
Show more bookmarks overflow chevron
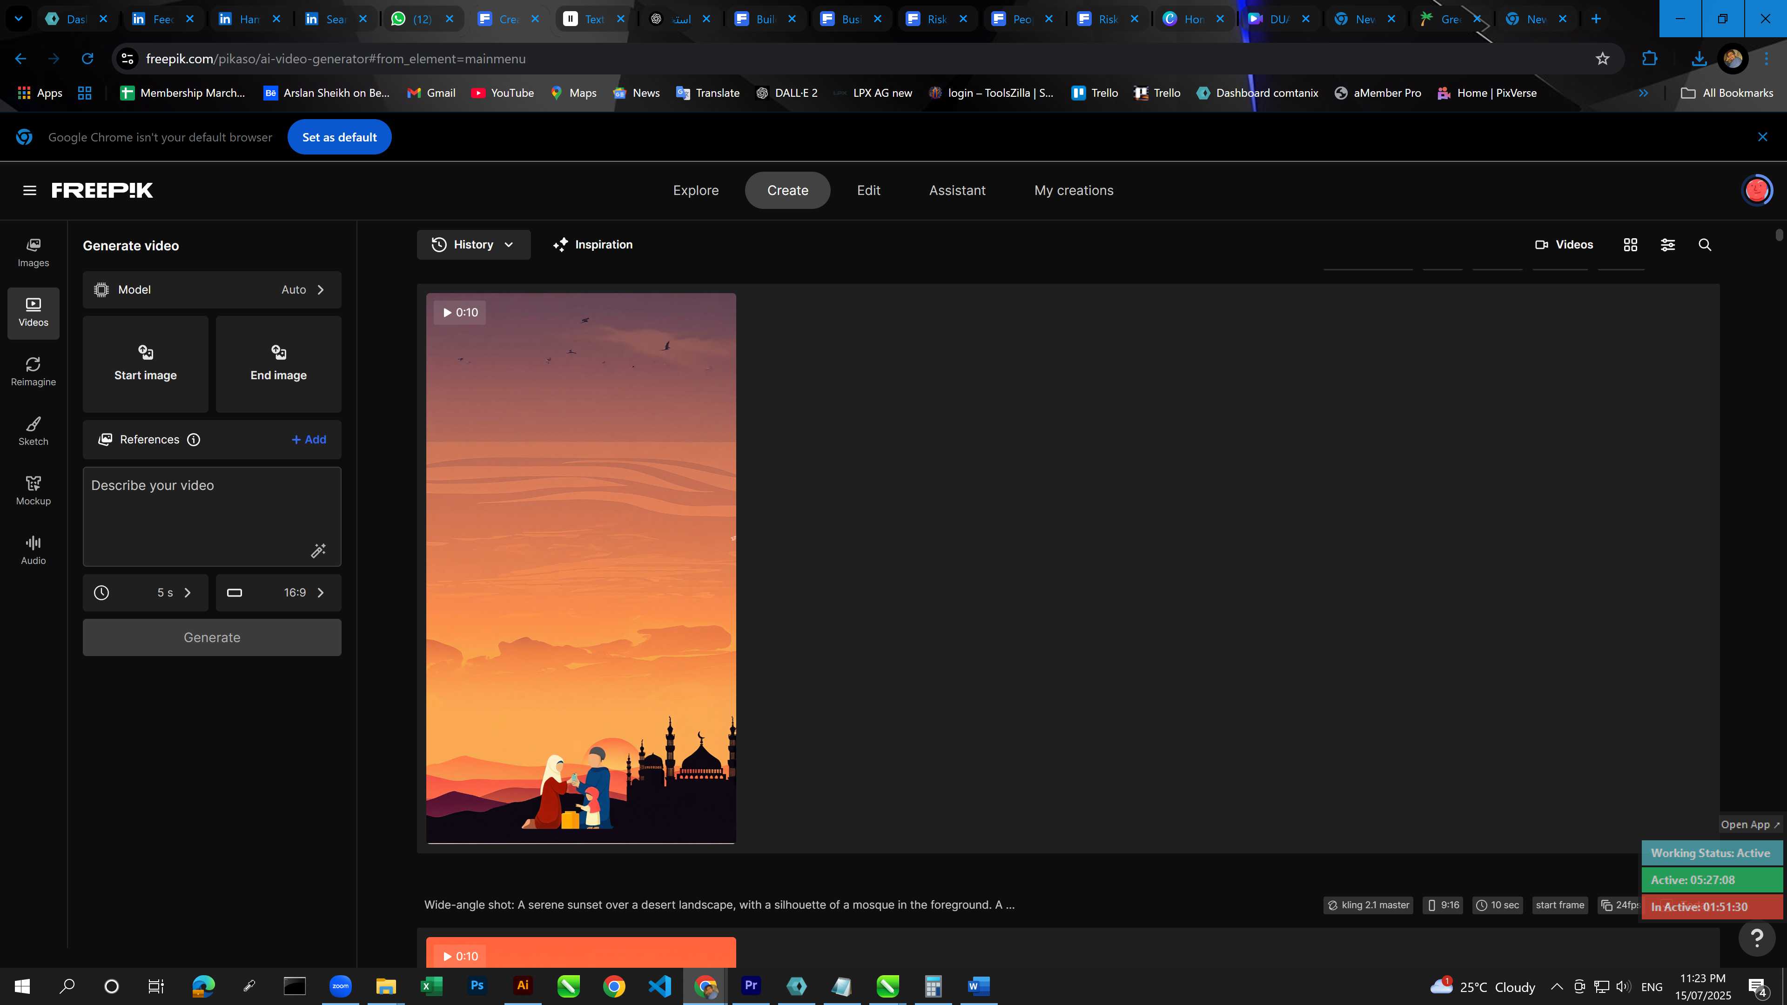point(1643,93)
